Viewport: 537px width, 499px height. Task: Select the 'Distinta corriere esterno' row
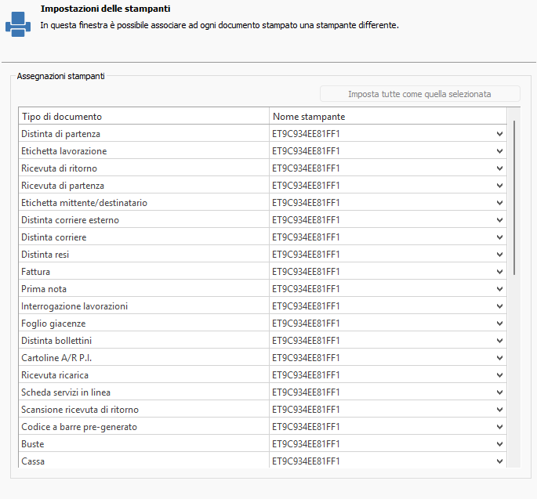(x=143, y=220)
